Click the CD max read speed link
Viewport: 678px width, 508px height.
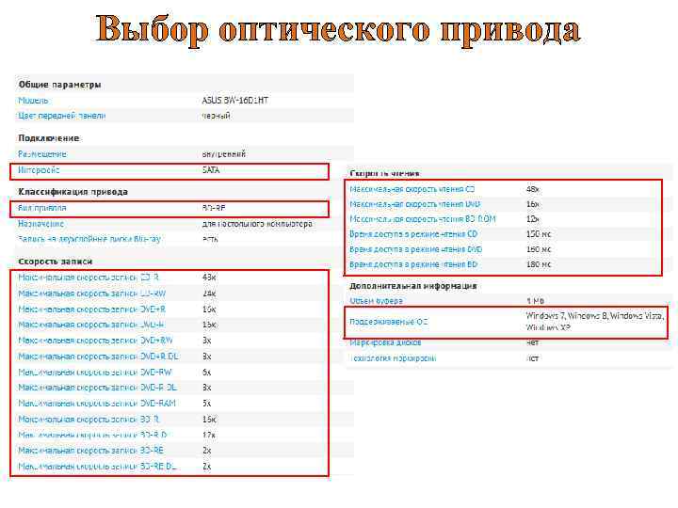pyautogui.click(x=412, y=189)
